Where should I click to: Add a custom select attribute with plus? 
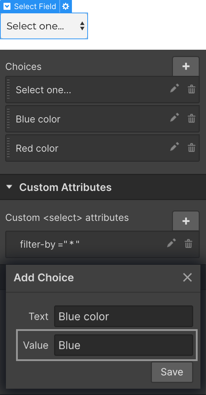186,221
